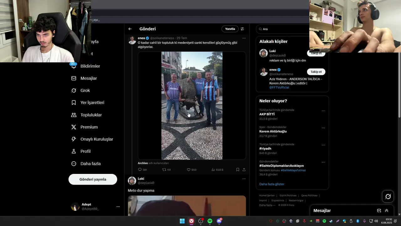Like enes's post showing 859 likes
This screenshot has height=226, width=401.
[x=191, y=169]
